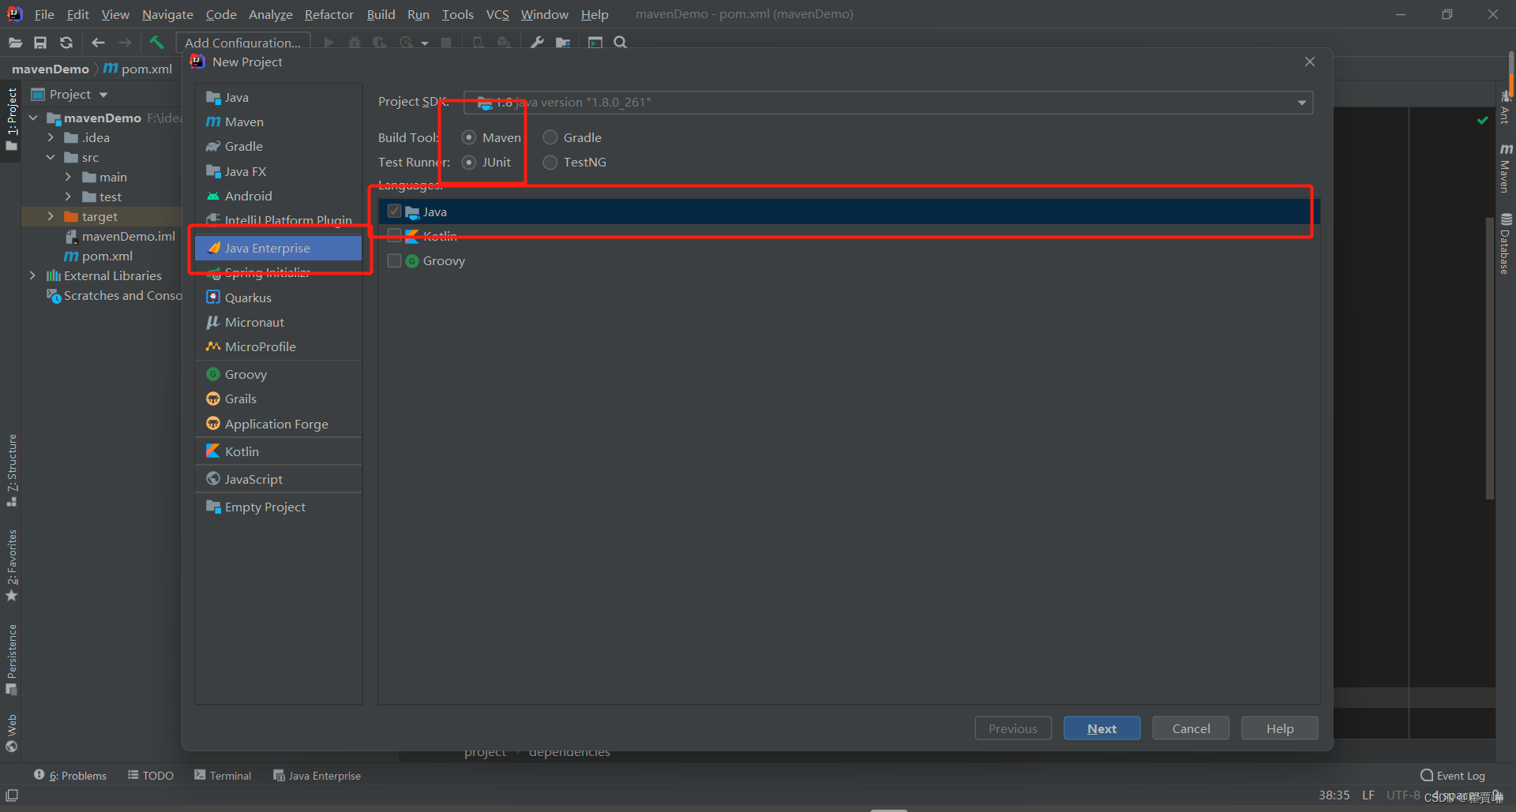1516x812 pixels.
Task: Select Grails project type
Action: coord(278,399)
